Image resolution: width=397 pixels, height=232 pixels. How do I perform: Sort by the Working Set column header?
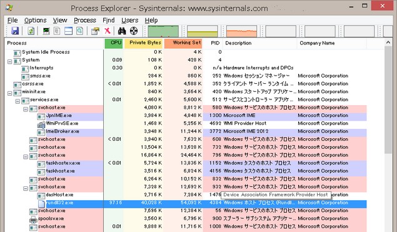(183, 43)
